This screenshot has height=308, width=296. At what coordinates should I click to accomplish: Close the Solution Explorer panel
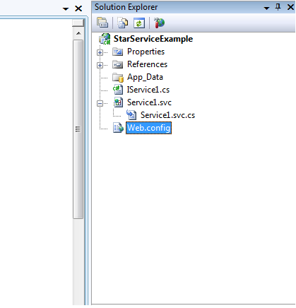(290, 7)
